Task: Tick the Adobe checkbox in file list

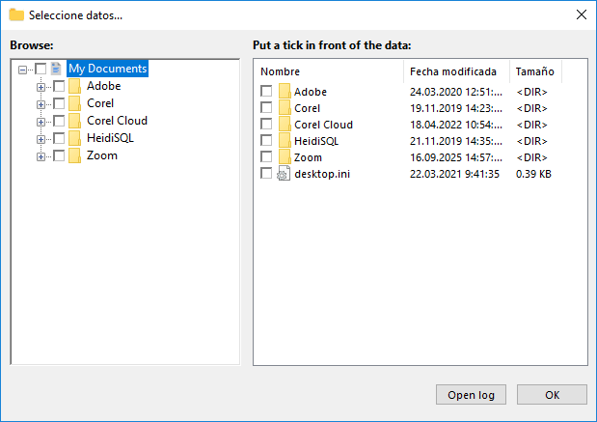Action: click(266, 92)
